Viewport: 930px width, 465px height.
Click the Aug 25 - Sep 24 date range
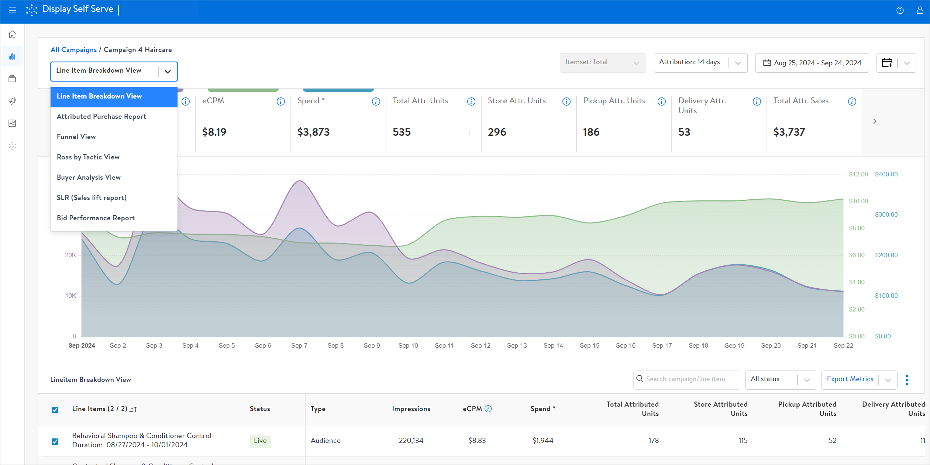[812, 63]
